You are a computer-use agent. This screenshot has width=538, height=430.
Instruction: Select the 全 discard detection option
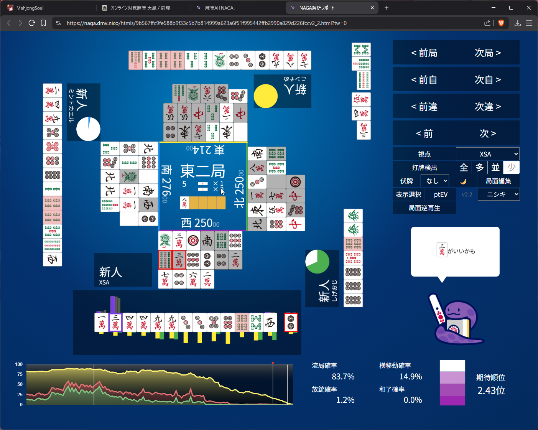coord(464,168)
